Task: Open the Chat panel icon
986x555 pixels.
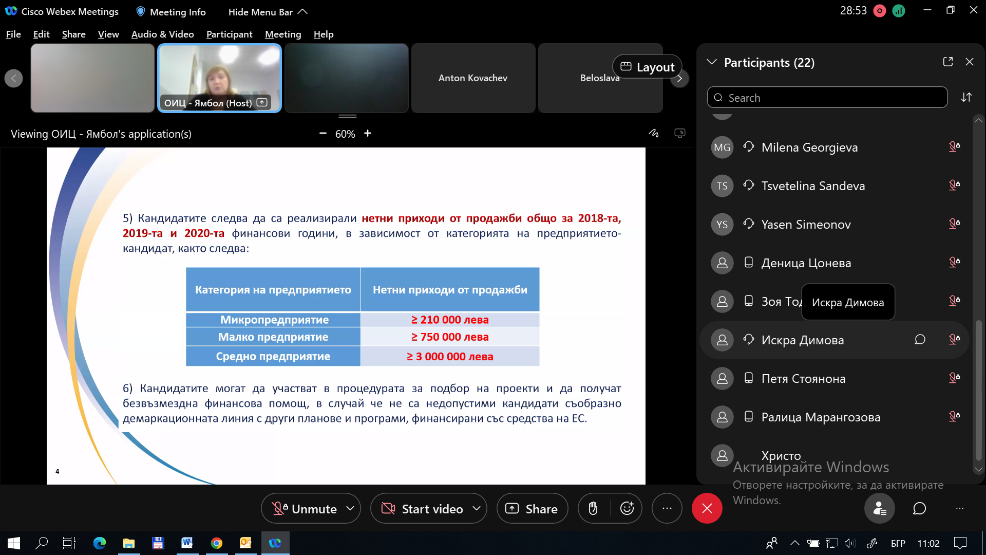Action: (x=919, y=509)
